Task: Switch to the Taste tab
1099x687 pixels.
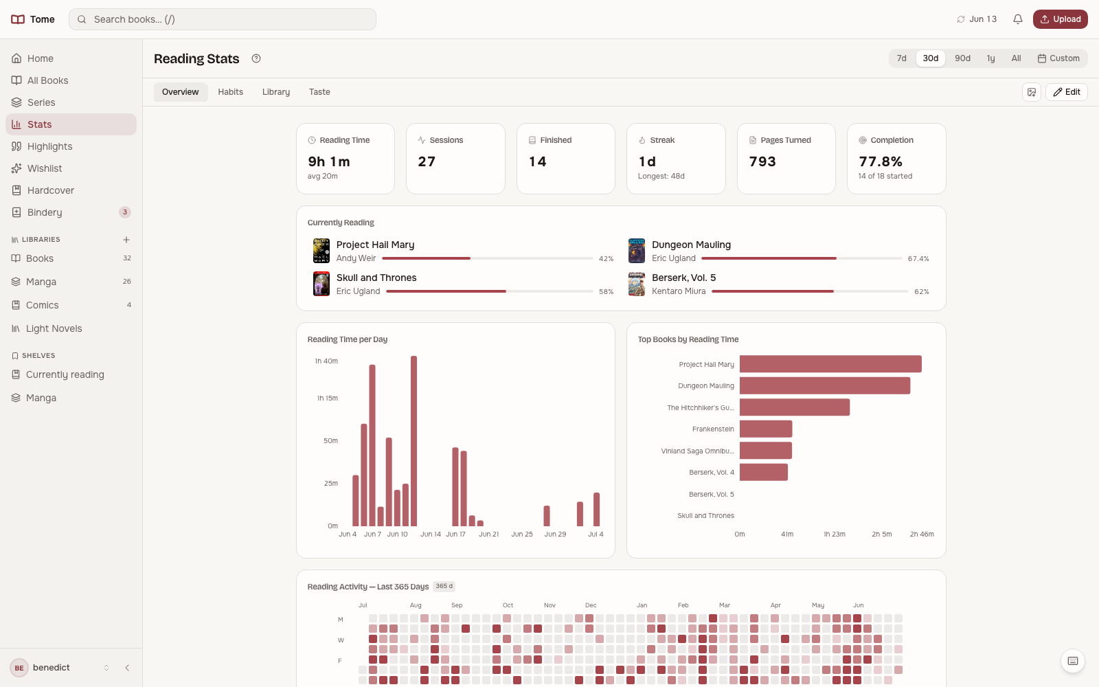Action: point(319,92)
